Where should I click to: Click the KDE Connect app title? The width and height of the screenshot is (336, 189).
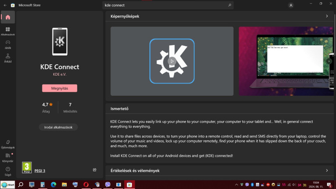(x=60, y=67)
